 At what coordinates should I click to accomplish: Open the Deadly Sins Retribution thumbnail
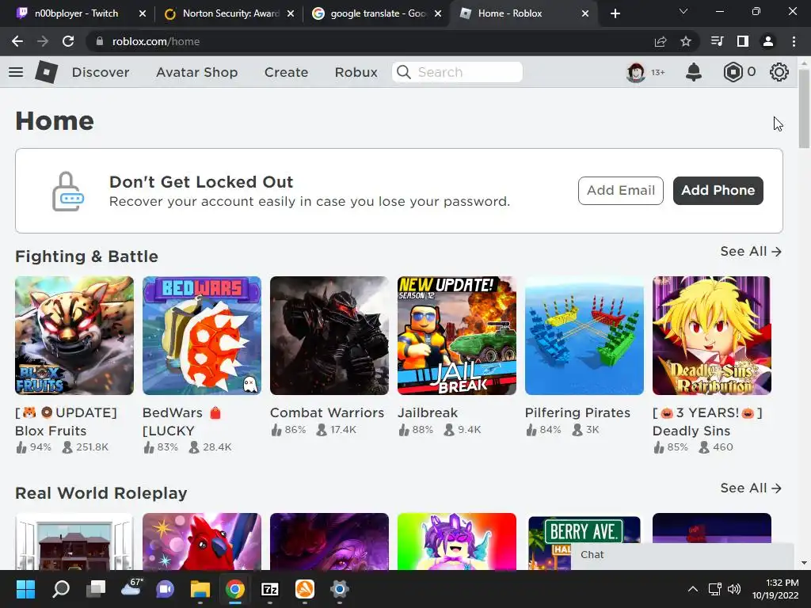coord(712,336)
